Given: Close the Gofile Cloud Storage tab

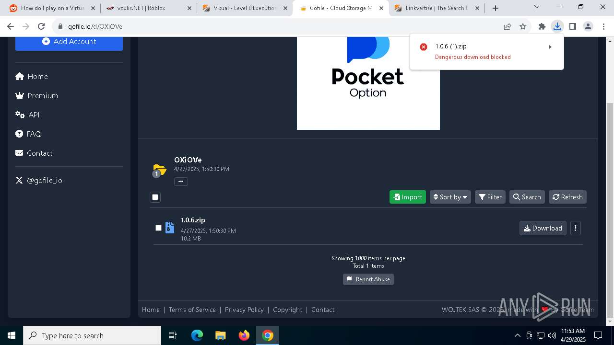Looking at the screenshot, I should tap(382, 8).
